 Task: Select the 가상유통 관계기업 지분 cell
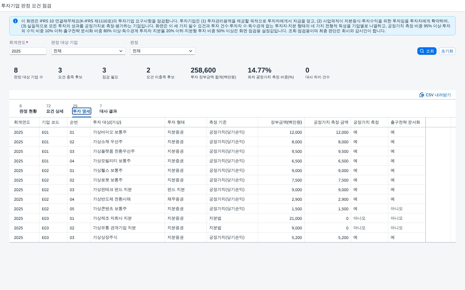click(x=128, y=228)
